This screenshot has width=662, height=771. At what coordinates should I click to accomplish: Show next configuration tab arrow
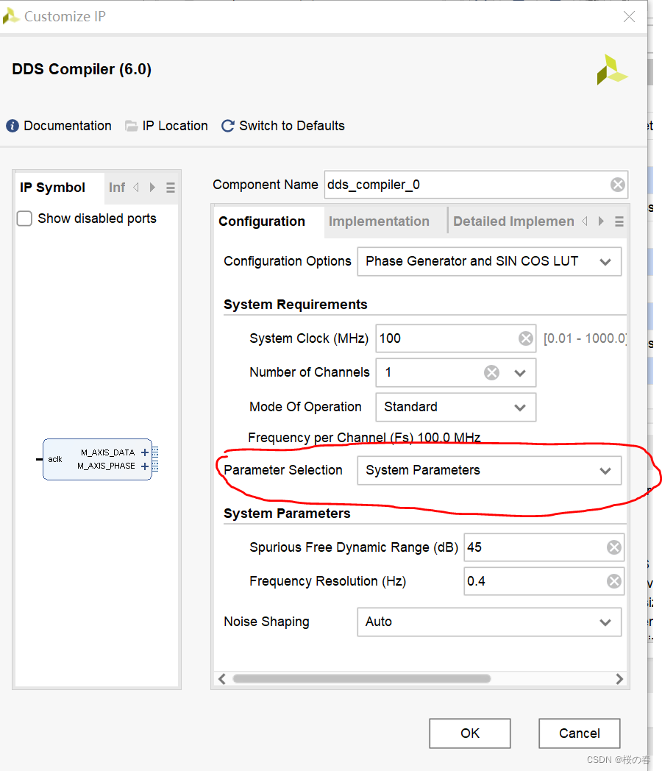click(x=601, y=221)
